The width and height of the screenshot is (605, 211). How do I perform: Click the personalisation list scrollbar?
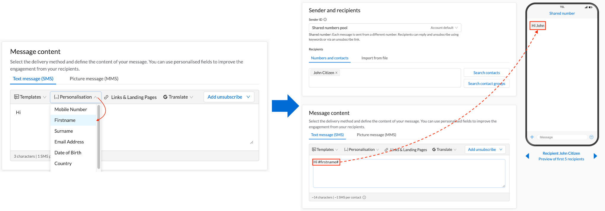pyautogui.click(x=99, y=137)
